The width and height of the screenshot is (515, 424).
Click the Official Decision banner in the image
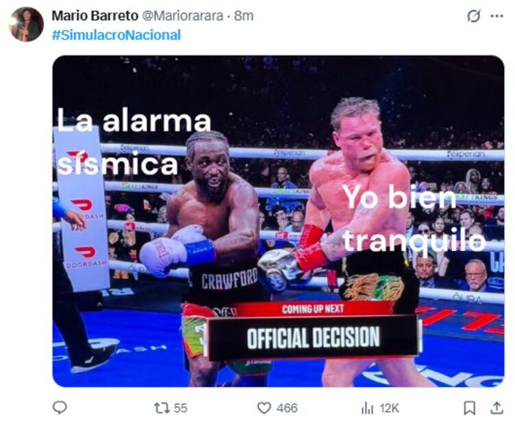tap(313, 337)
